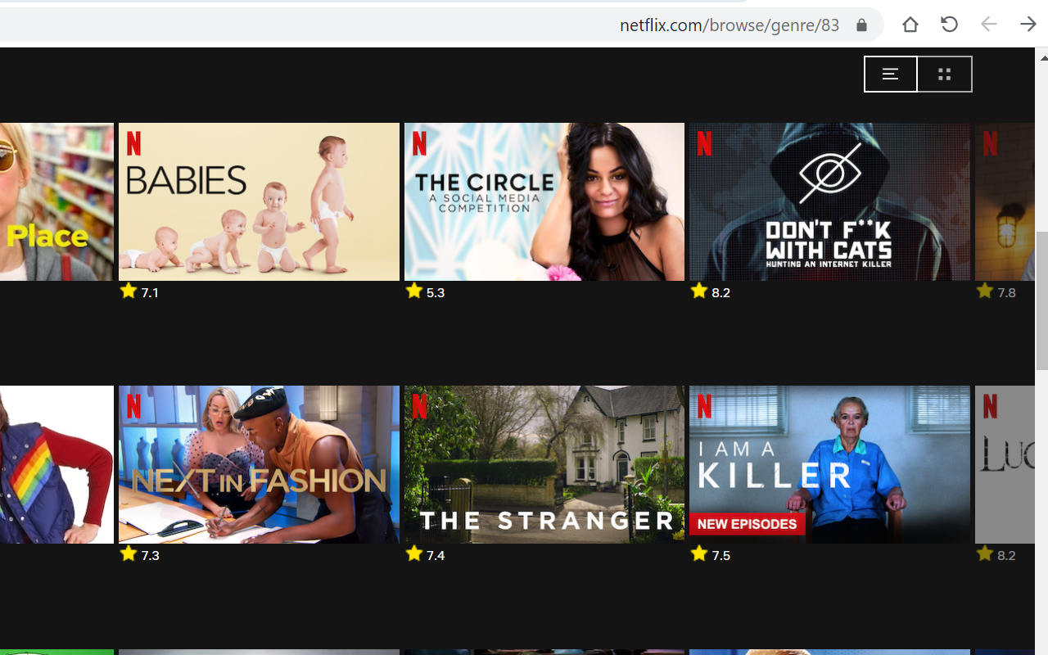Open The Stranger series thumbnail
Screen dimensions: 1048x655
[x=544, y=464]
